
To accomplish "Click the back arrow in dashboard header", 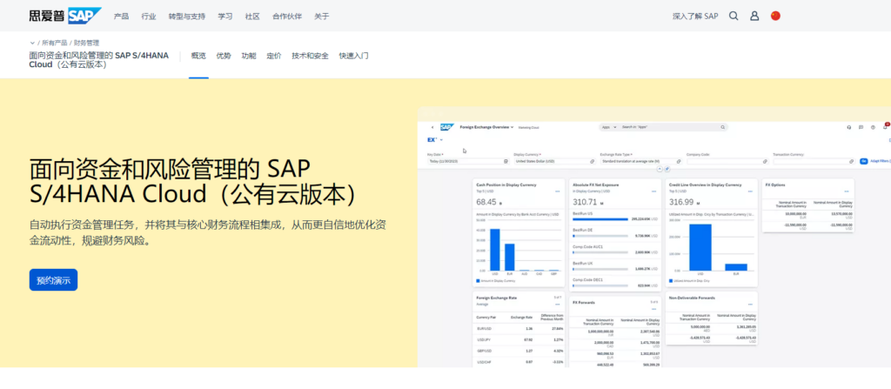I will click(432, 127).
